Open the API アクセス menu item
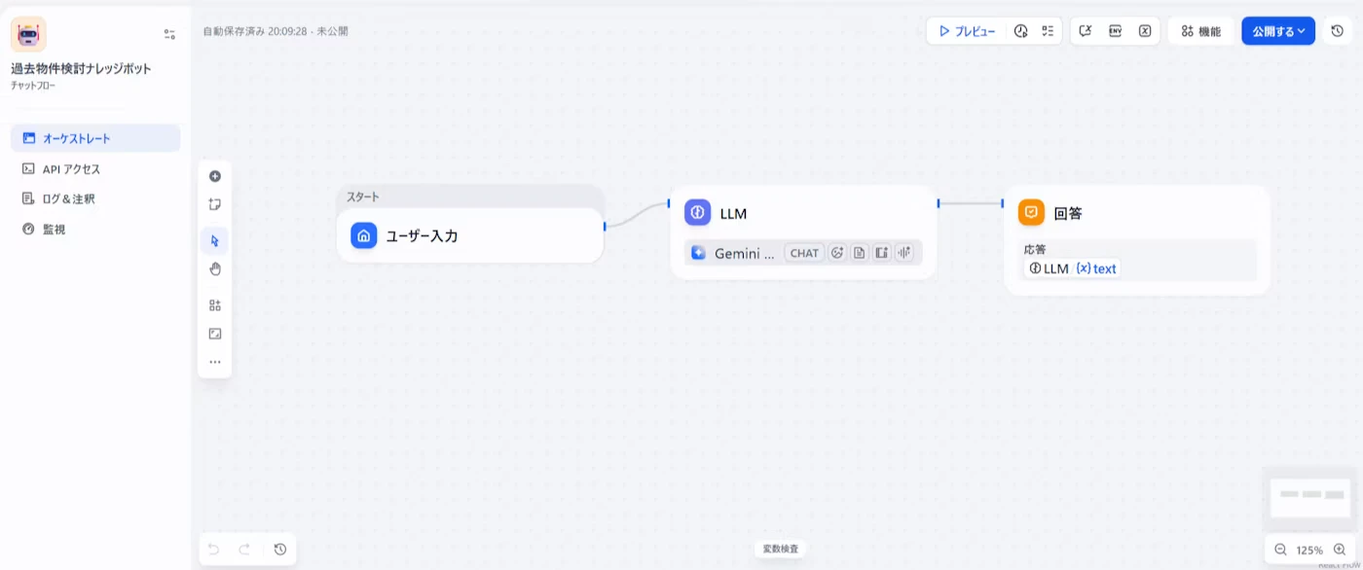This screenshot has height=570, width=1363. pyautogui.click(x=95, y=168)
